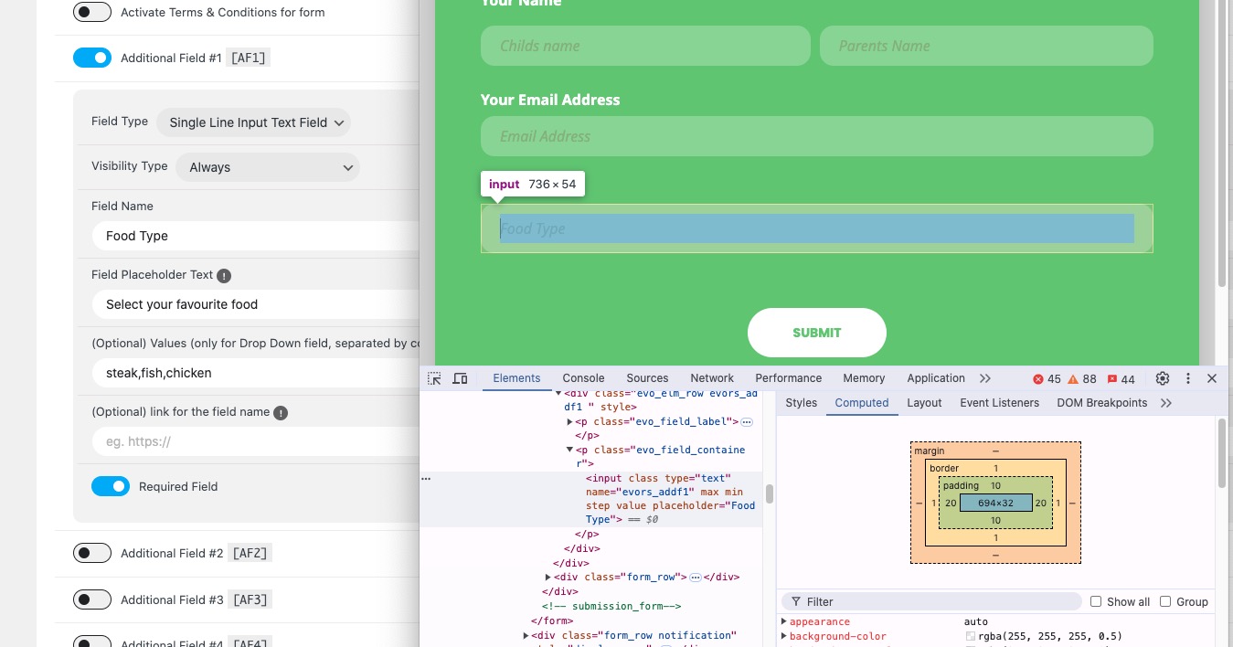
Task: Expand the form_row notification div node
Action: click(x=526, y=635)
